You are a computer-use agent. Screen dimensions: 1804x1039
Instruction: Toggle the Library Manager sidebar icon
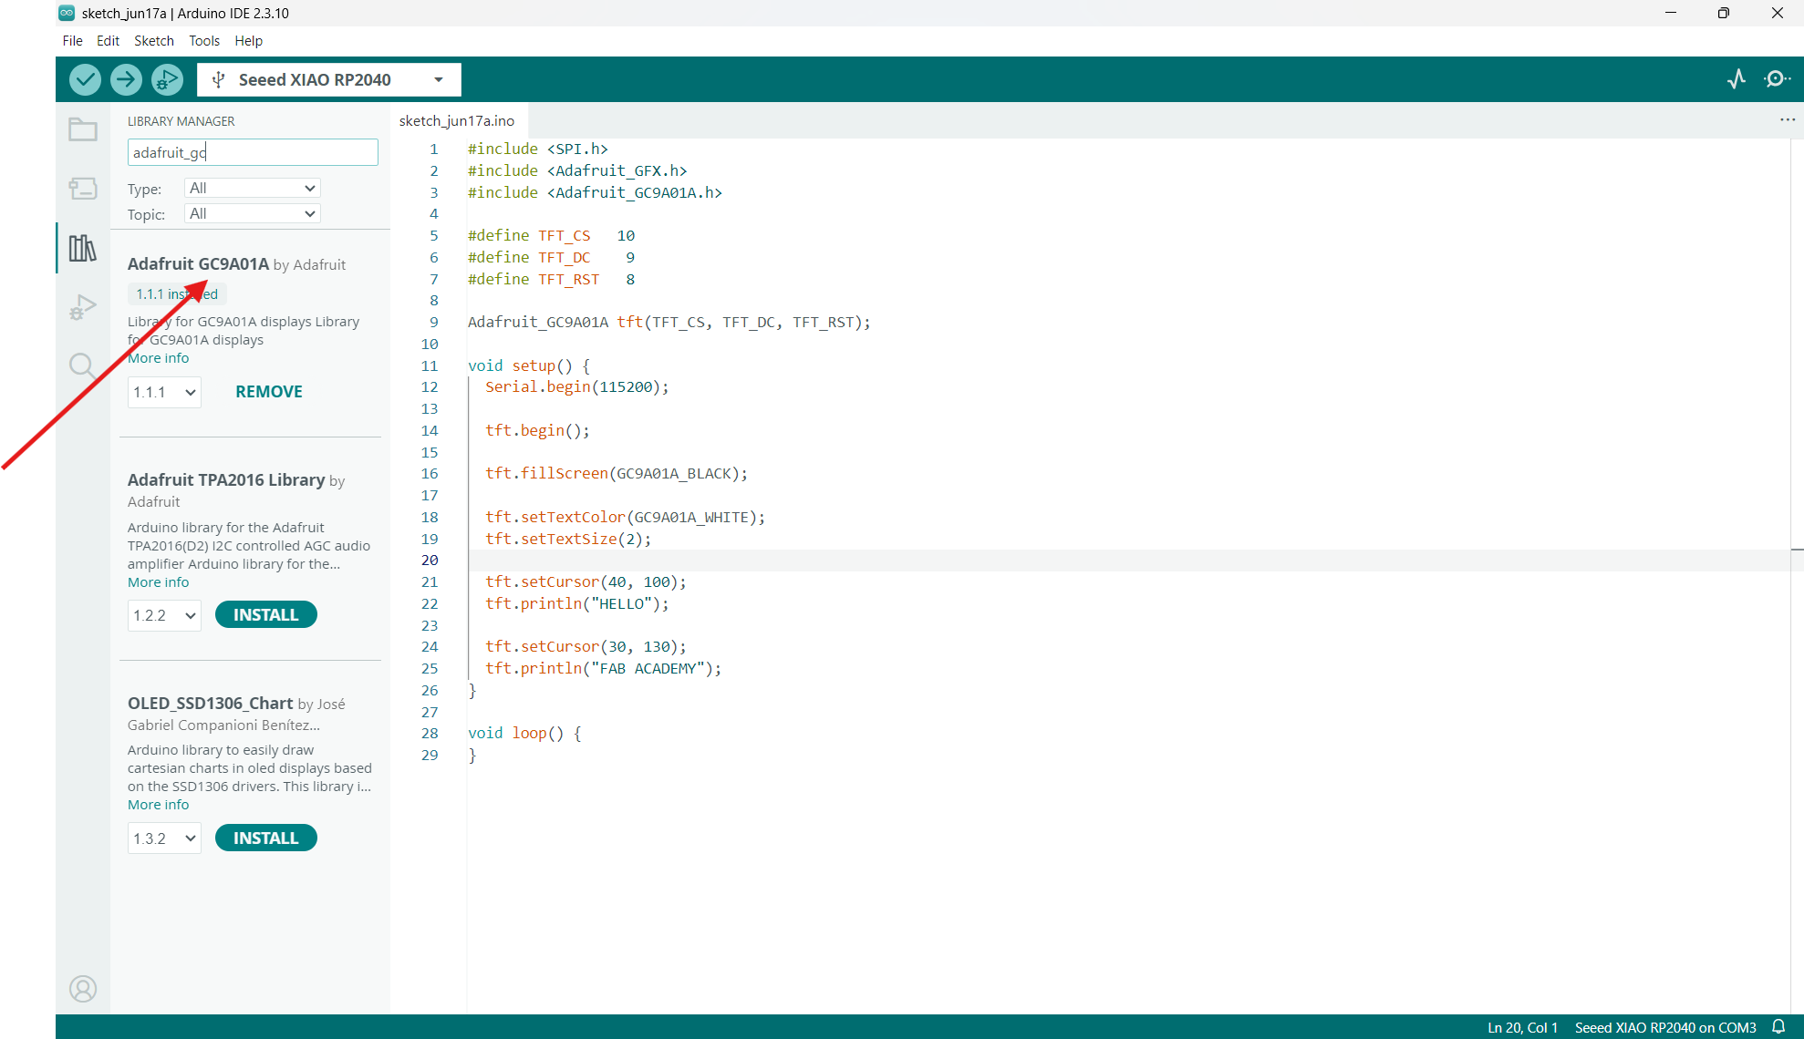(x=83, y=248)
